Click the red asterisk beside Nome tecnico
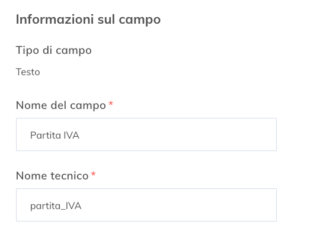 93,174
